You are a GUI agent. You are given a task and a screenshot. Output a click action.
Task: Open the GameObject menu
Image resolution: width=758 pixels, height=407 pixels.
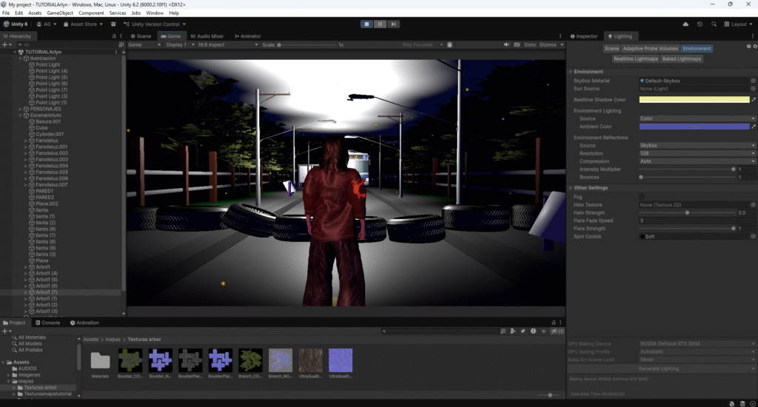click(60, 13)
